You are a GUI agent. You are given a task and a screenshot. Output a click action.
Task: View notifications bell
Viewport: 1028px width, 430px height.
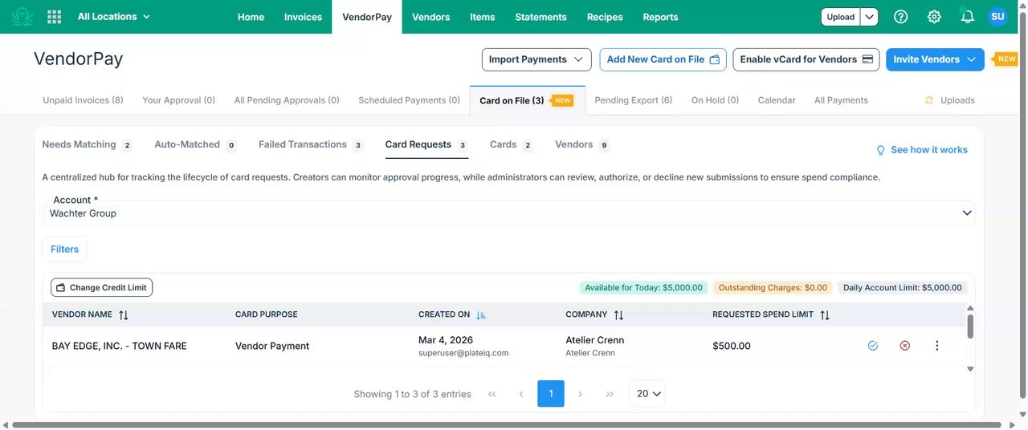click(967, 17)
